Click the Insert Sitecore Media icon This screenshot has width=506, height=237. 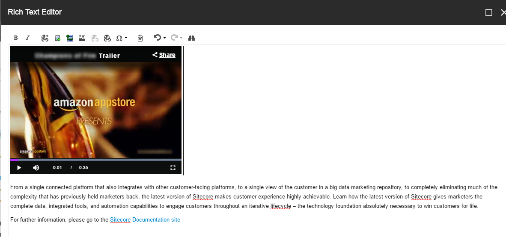point(57,38)
